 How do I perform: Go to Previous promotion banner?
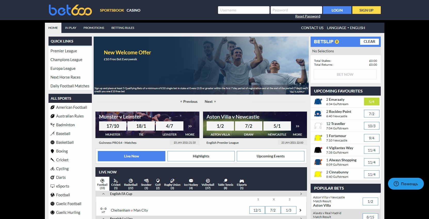click(189, 102)
